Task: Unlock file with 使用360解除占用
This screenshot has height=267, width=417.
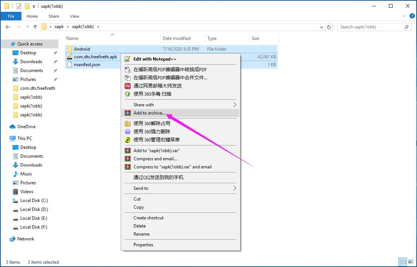Action: pos(155,123)
